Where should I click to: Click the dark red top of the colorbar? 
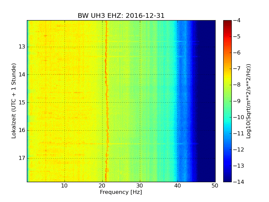coord(228,22)
